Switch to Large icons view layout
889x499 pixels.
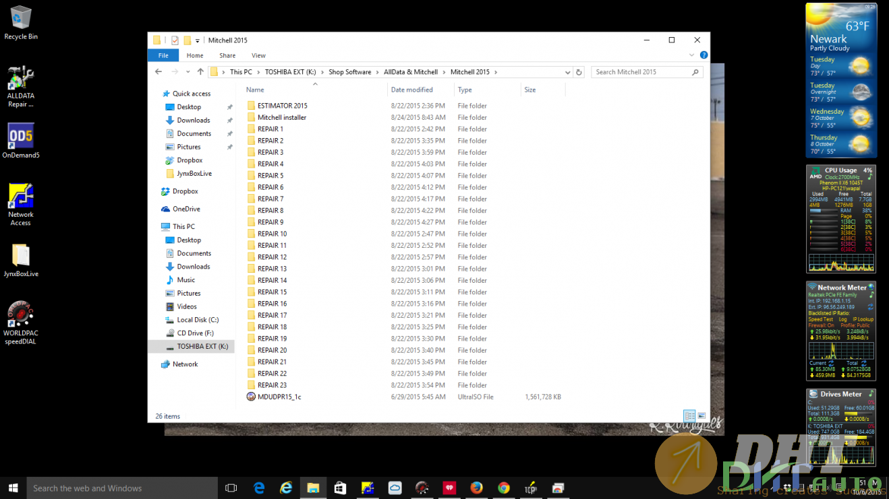pyautogui.click(x=701, y=416)
